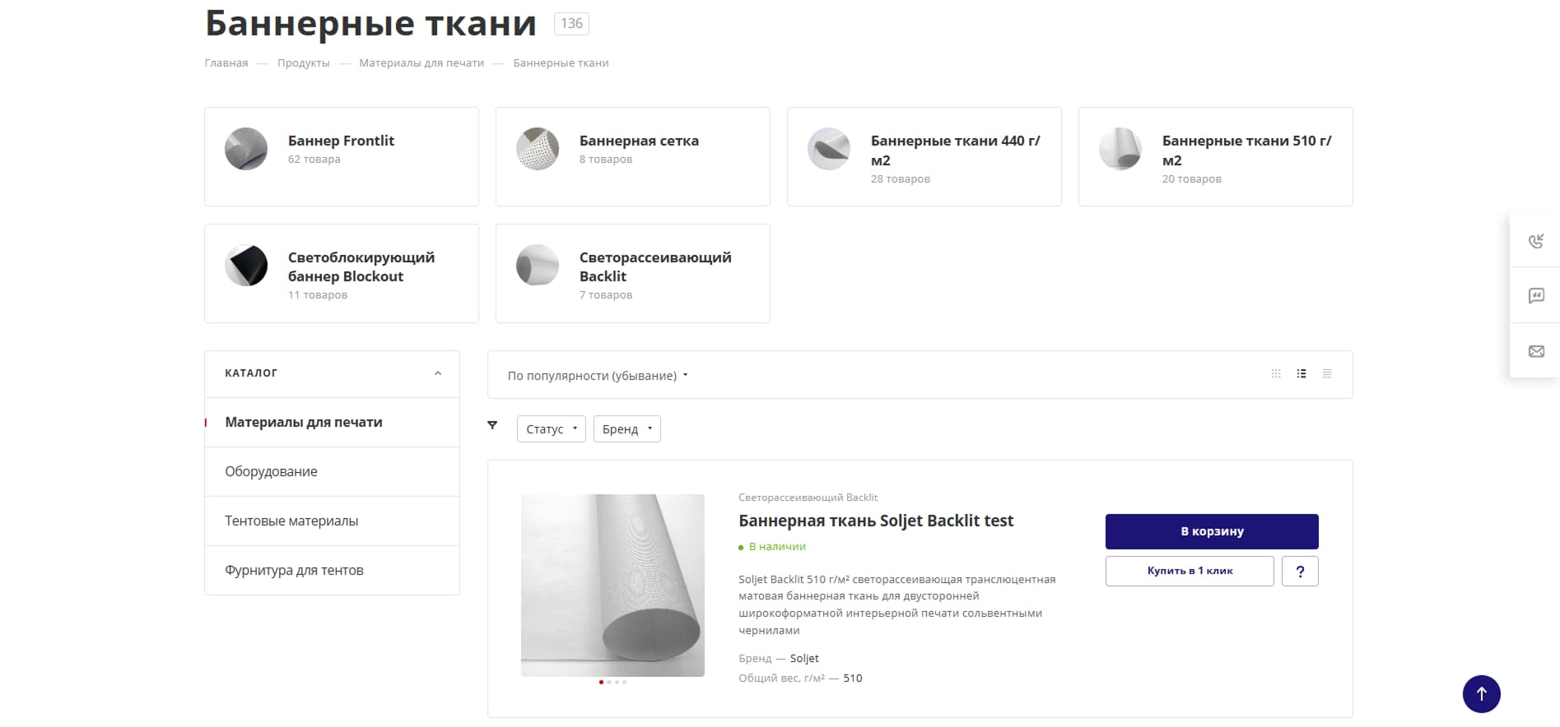Open the sort by popularity dropdown
Viewport: 1560px width, 727px height.
coord(598,376)
